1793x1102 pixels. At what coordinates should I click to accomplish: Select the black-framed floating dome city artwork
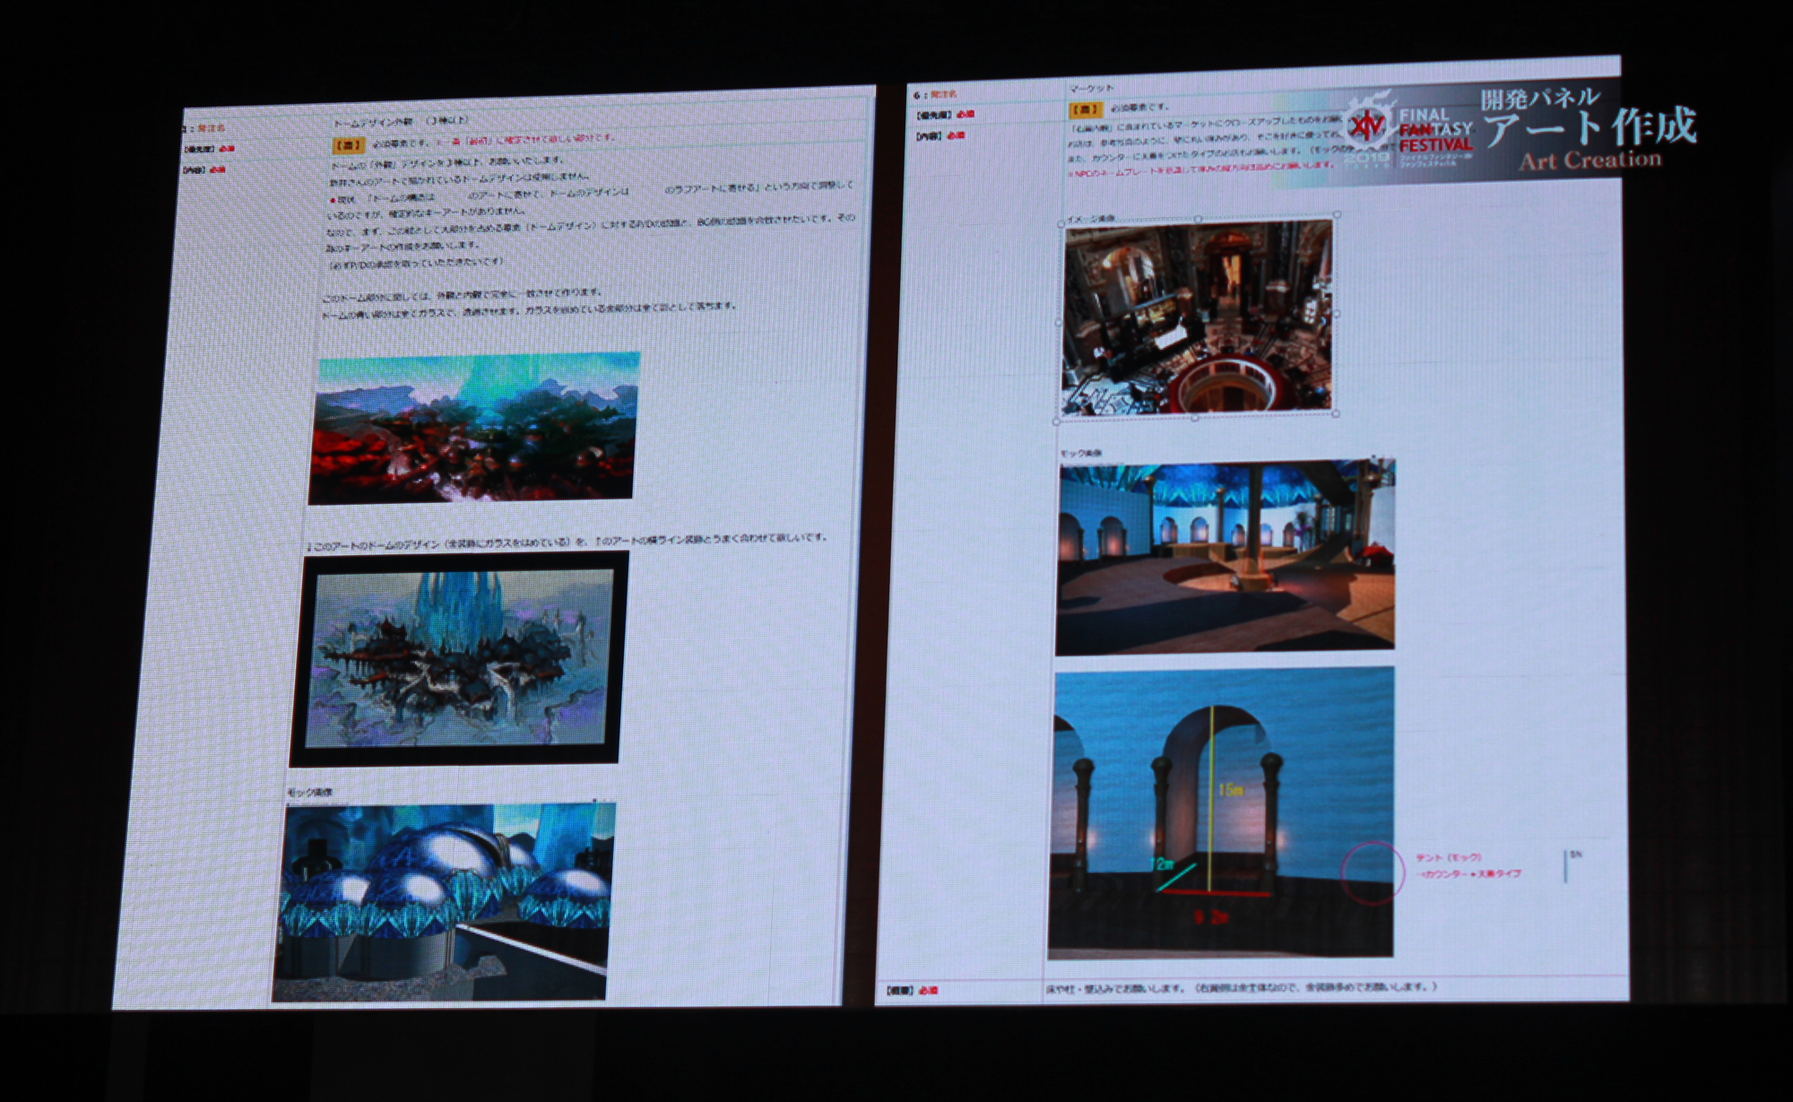coord(458,658)
